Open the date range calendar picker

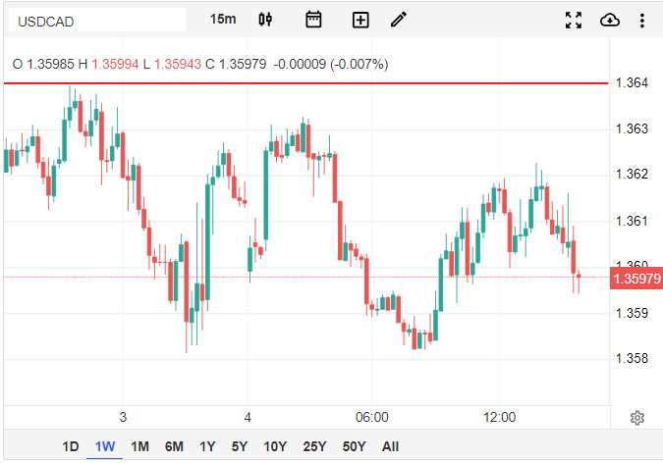click(313, 20)
